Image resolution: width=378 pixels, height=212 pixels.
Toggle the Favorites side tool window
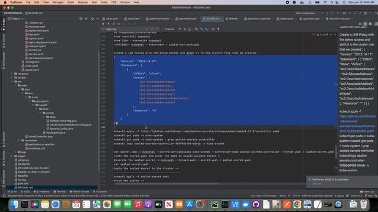[4, 158]
